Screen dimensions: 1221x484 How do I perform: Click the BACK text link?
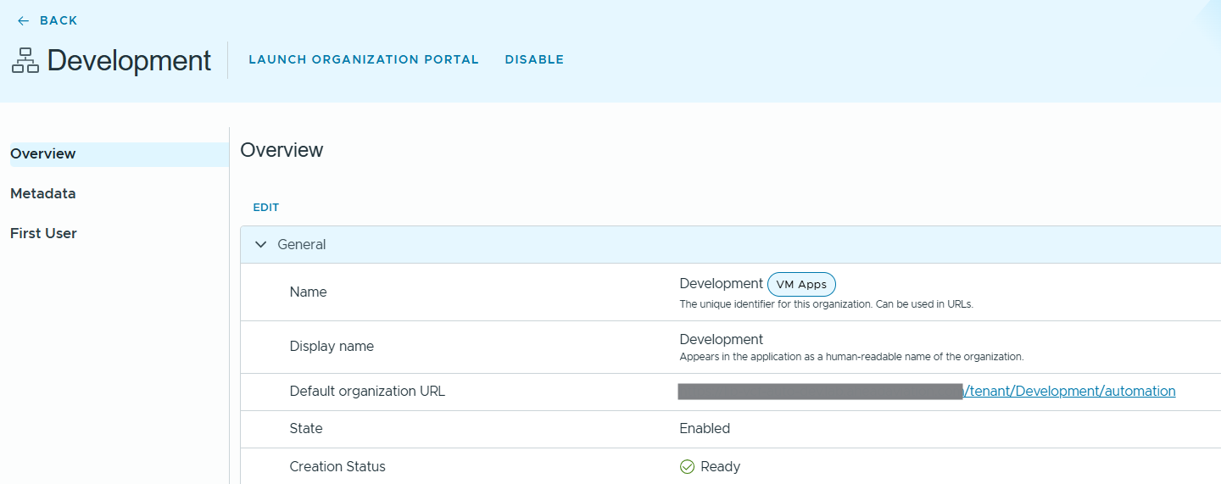click(59, 20)
